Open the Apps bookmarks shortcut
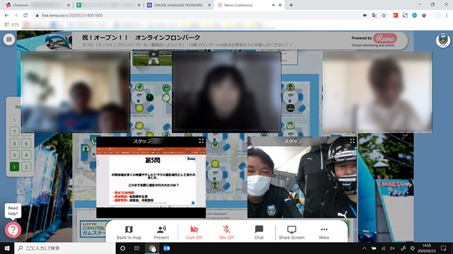453x254 pixels. (x=12, y=25)
